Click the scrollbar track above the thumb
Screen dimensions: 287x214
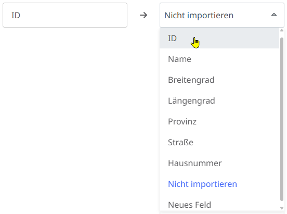282,35
